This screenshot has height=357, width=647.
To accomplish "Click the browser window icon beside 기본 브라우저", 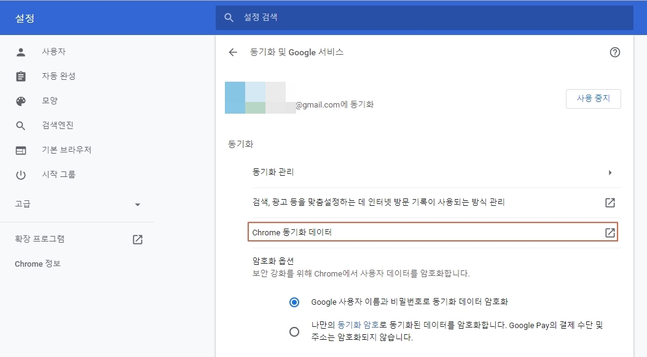I will 21,150.
